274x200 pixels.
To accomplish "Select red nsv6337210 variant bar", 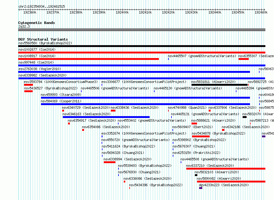I will click(226, 169).
